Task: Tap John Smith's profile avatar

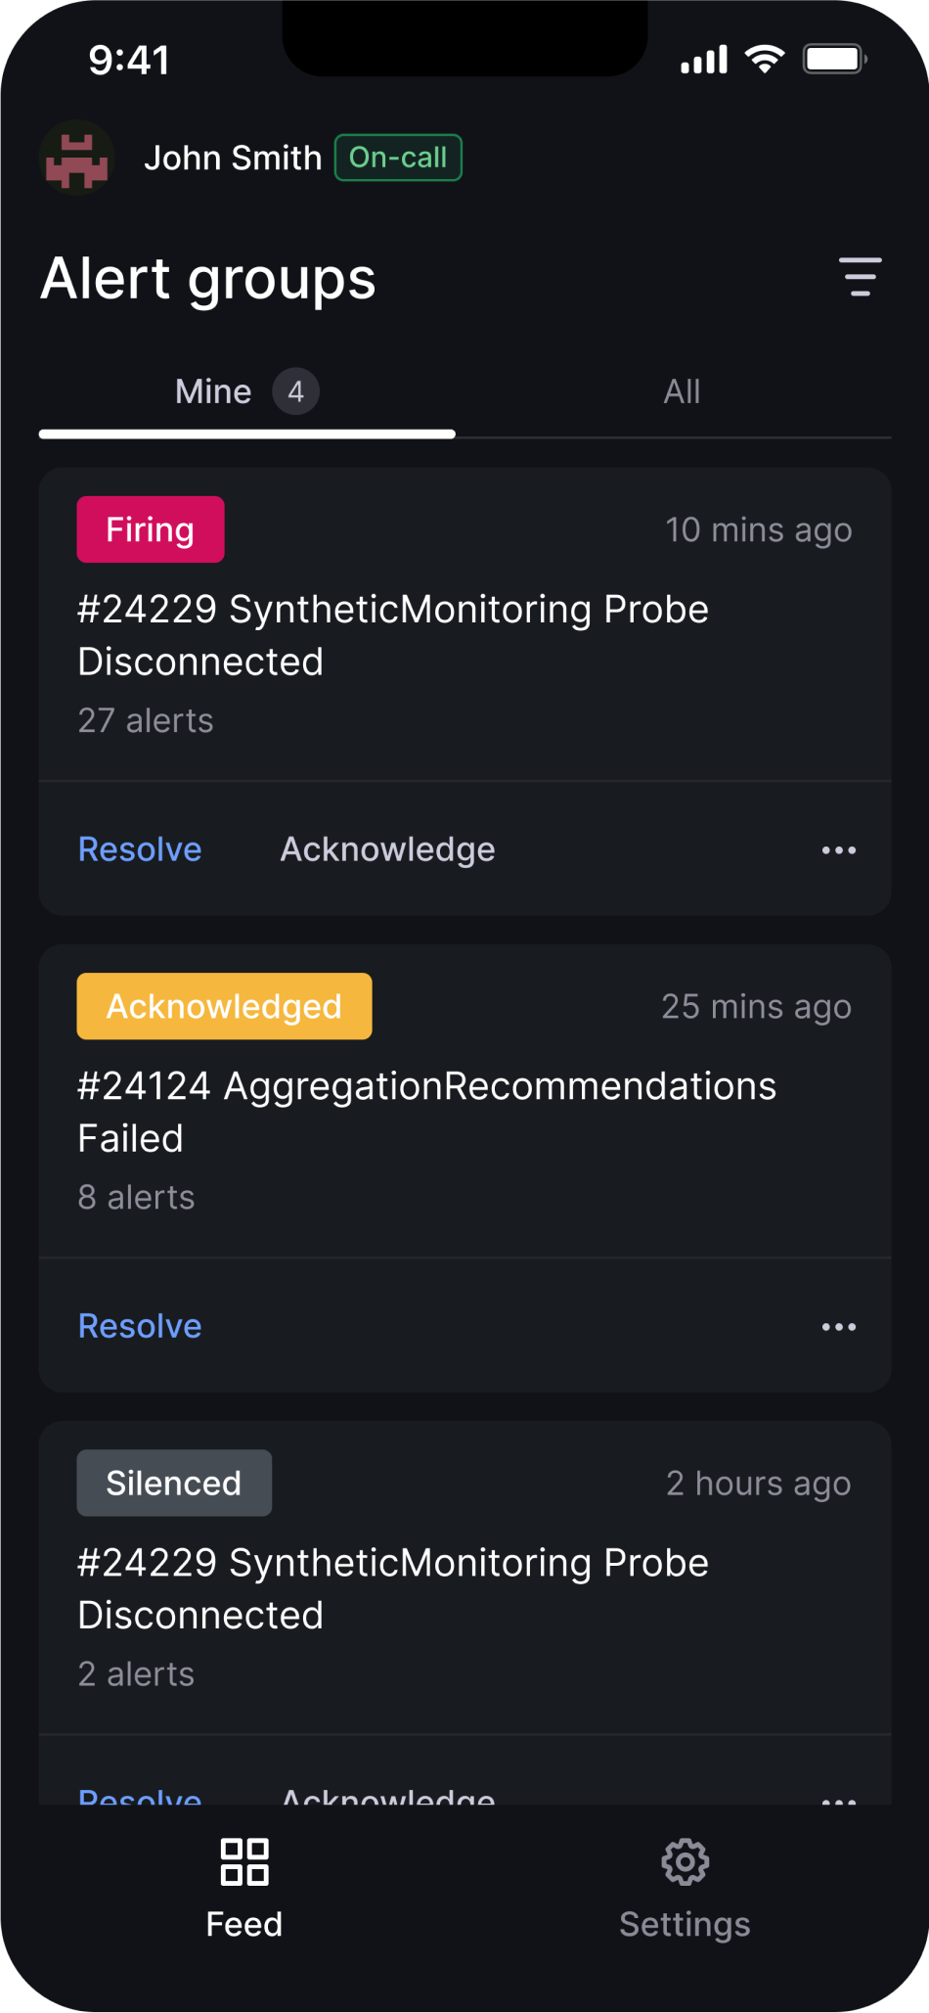Action: [77, 159]
